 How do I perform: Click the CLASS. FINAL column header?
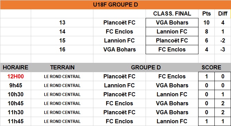click(172, 14)
